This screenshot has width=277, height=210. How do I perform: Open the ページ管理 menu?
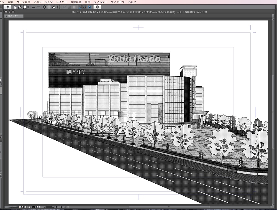click(x=23, y=2)
